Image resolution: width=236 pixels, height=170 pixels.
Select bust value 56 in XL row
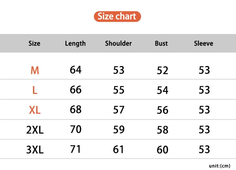tap(162, 110)
